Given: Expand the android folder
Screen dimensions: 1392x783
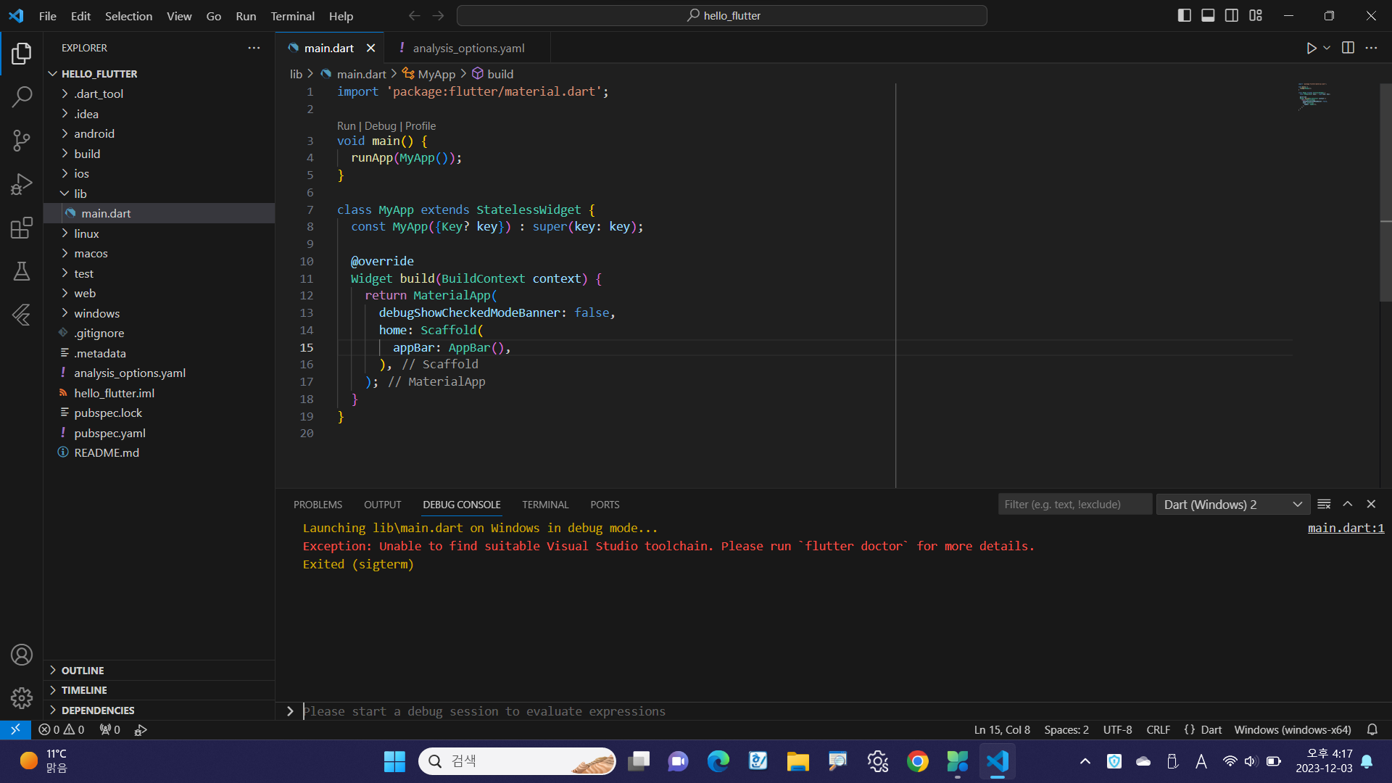Looking at the screenshot, I should pyautogui.click(x=159, y=133).
